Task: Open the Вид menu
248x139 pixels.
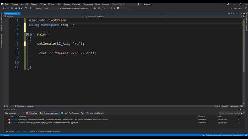Action: tap(22, 4)
